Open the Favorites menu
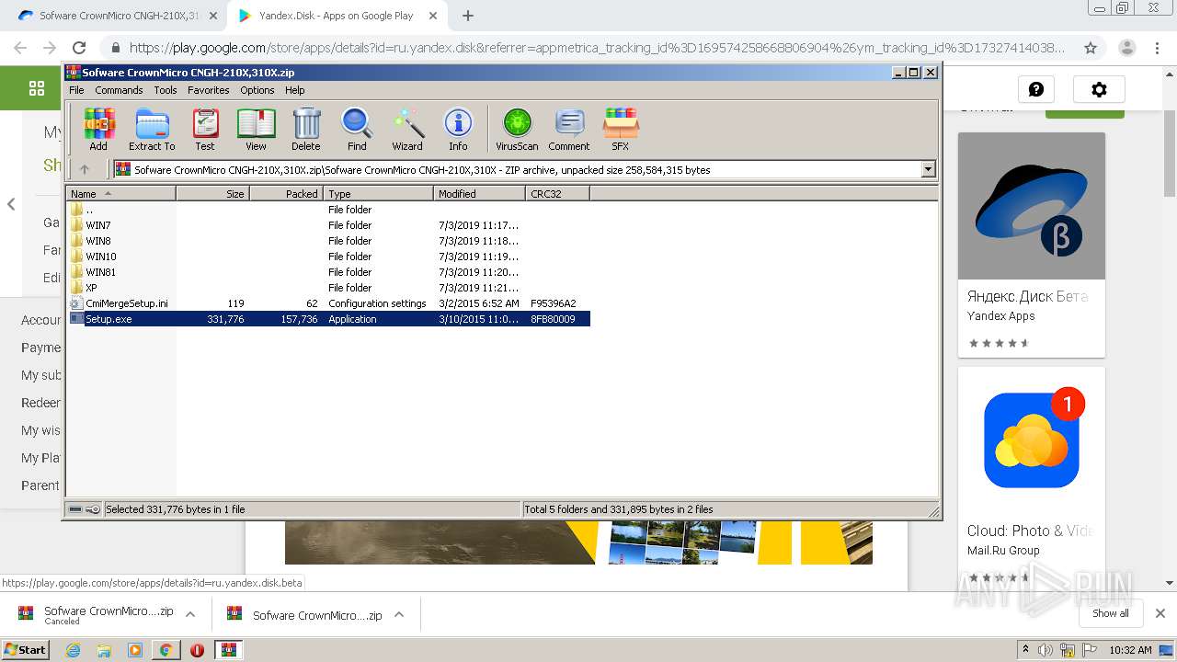The image size is (1177, 662). pos(209,90)
